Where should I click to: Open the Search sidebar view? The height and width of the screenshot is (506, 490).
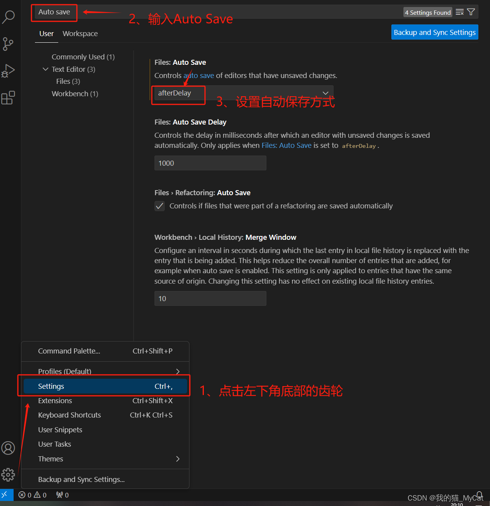9,17
